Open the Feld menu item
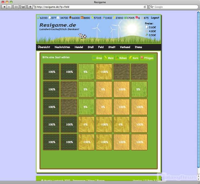 click(x=101, y=47)
